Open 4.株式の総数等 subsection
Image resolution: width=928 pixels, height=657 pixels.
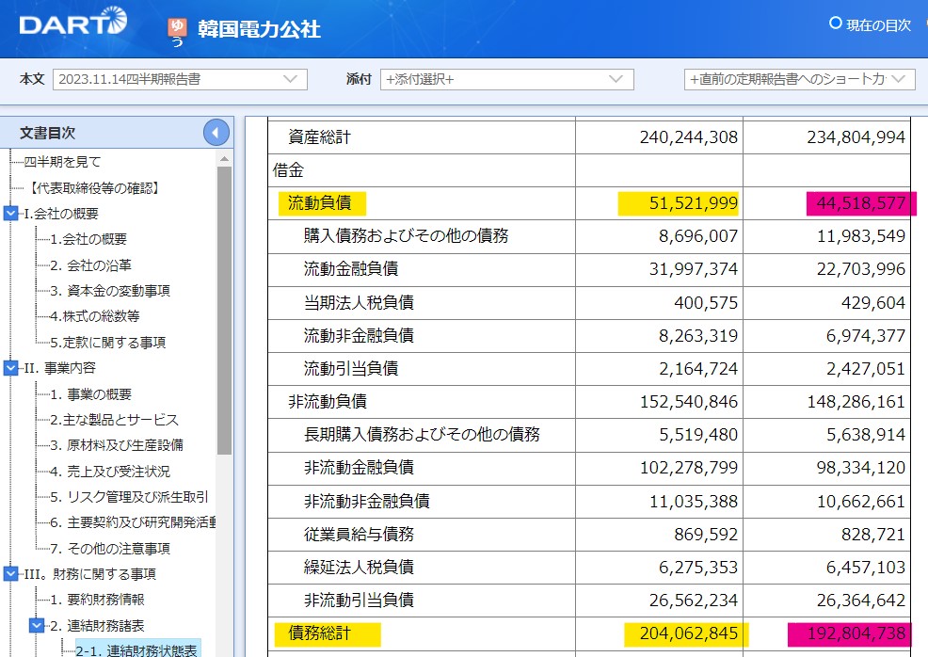pos(95,316)
